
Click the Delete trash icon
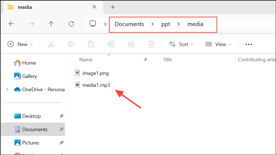(x=151, y=44)
